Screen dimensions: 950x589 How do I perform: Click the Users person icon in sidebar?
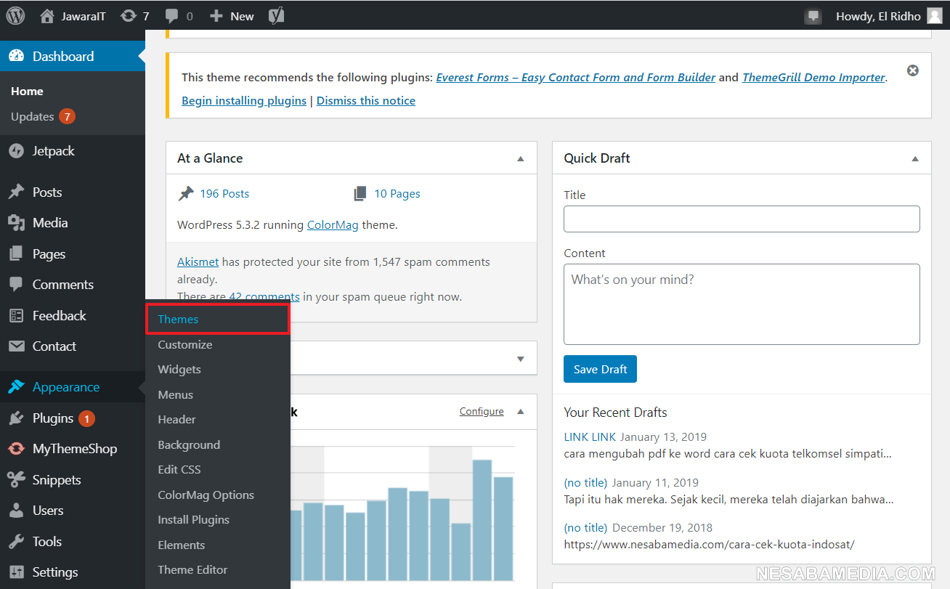pyautogui.click(x=16, y=511)
